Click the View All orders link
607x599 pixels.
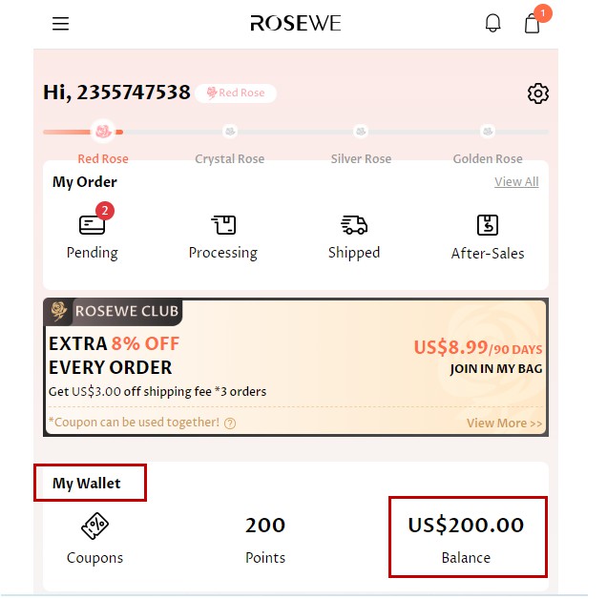(x=516, y=181)
